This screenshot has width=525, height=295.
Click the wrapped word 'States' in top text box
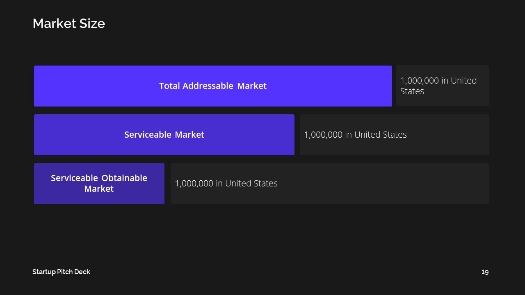[412, 91]
